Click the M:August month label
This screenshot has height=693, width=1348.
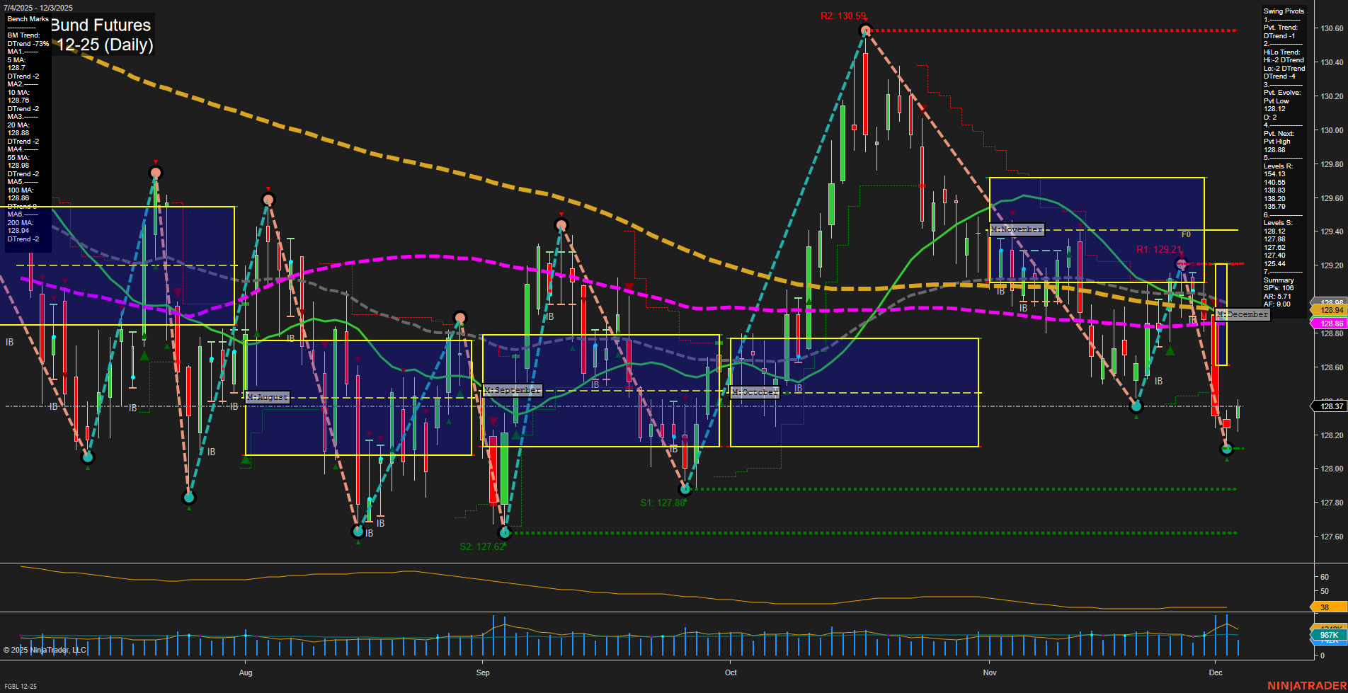pos(266,397)
